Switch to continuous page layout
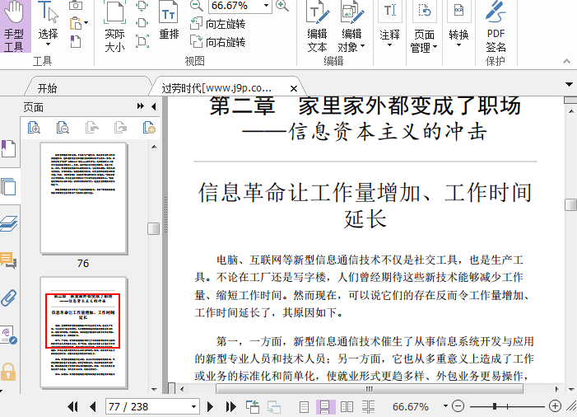577x417 pixels. click(x=325, y=406)
